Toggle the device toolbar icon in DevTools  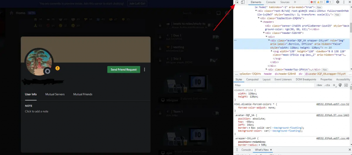point(243,2)
